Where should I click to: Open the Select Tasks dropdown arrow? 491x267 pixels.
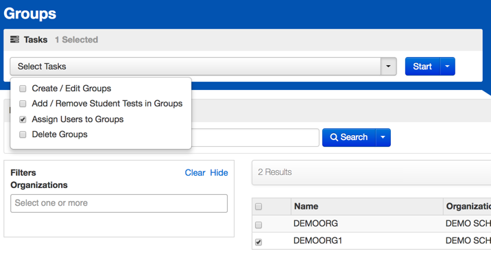[x=388, y=67]
